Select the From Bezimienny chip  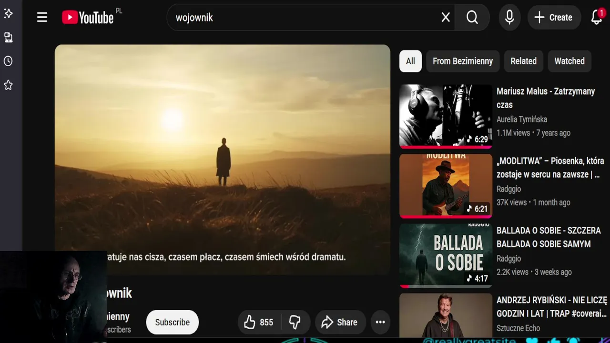pyautogui.click(x=463, y=61)
